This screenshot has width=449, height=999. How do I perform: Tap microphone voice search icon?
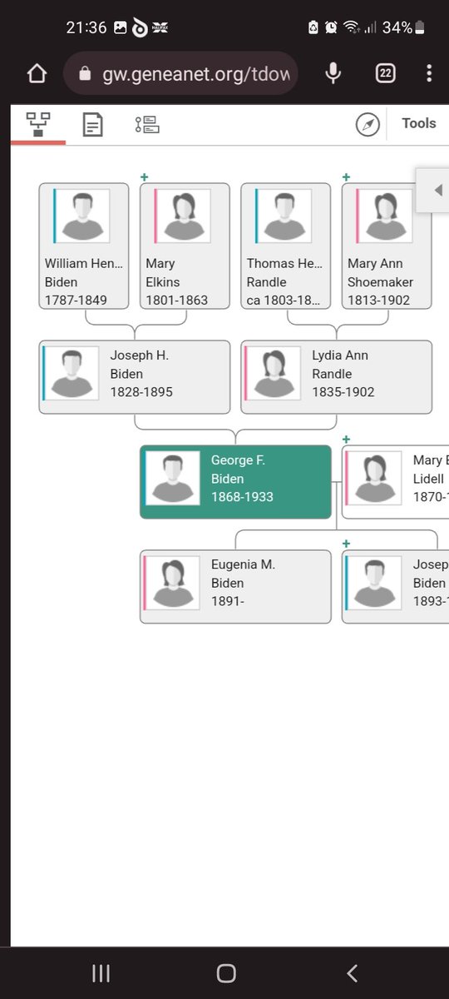pos(333,73)
